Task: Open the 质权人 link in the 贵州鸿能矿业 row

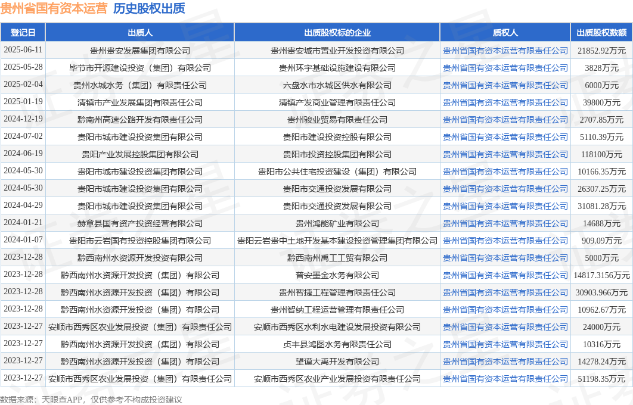Action: point(505,223)
